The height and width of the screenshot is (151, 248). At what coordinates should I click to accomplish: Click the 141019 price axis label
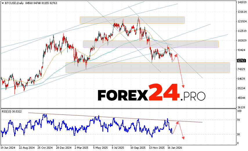coord(242,2)
